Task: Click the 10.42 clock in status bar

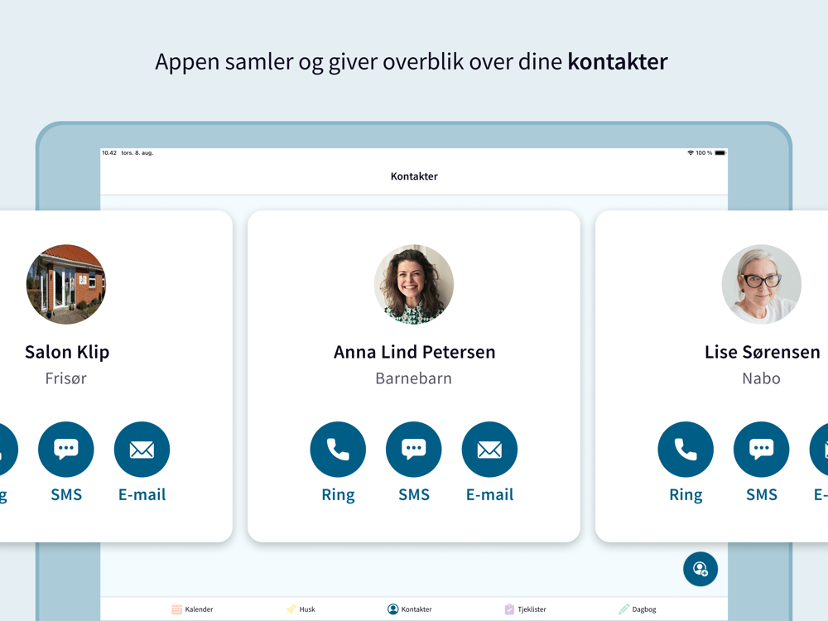Action: coord(109,153)
